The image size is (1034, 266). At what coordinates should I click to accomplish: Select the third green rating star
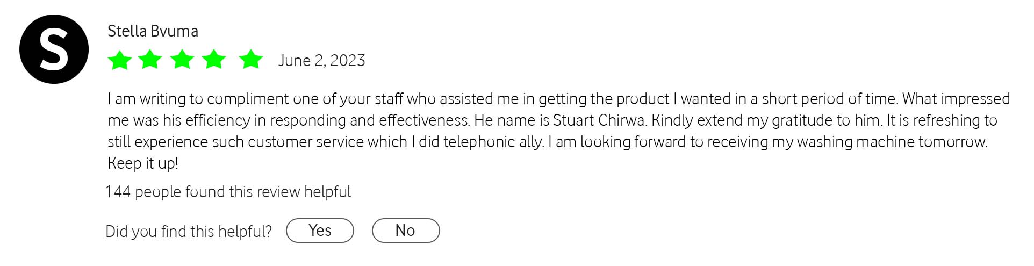(x=182, y=60)
